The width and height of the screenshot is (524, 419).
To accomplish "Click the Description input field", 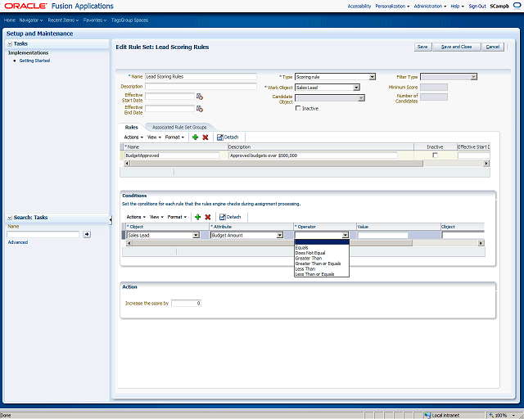I will pos(201,86).
